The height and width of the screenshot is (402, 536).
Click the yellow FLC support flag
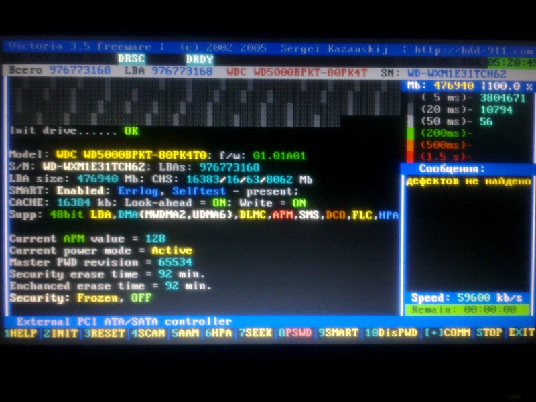pos(362,215)
